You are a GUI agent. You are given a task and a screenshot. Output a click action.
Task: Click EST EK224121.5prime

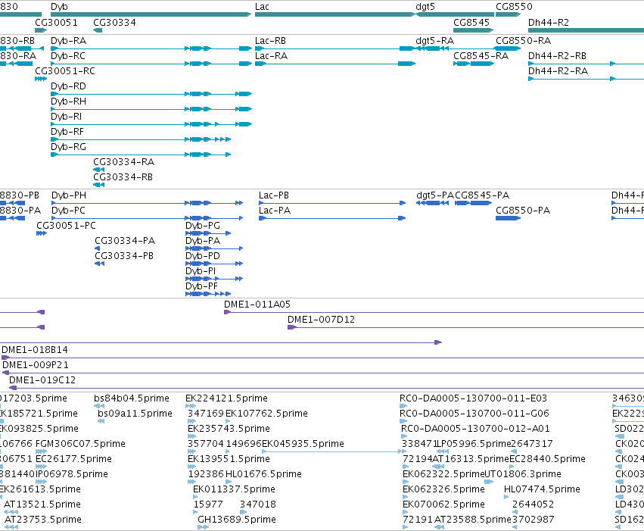226,398
